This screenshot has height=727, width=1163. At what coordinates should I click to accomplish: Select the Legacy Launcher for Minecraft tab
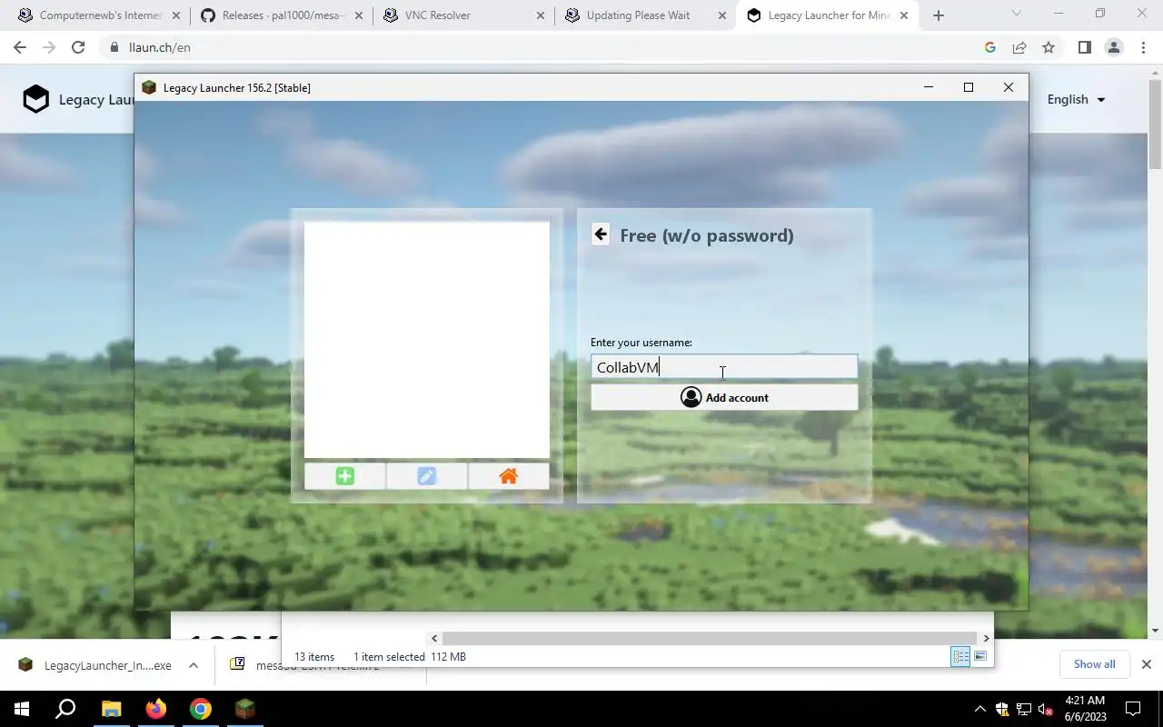825,15
